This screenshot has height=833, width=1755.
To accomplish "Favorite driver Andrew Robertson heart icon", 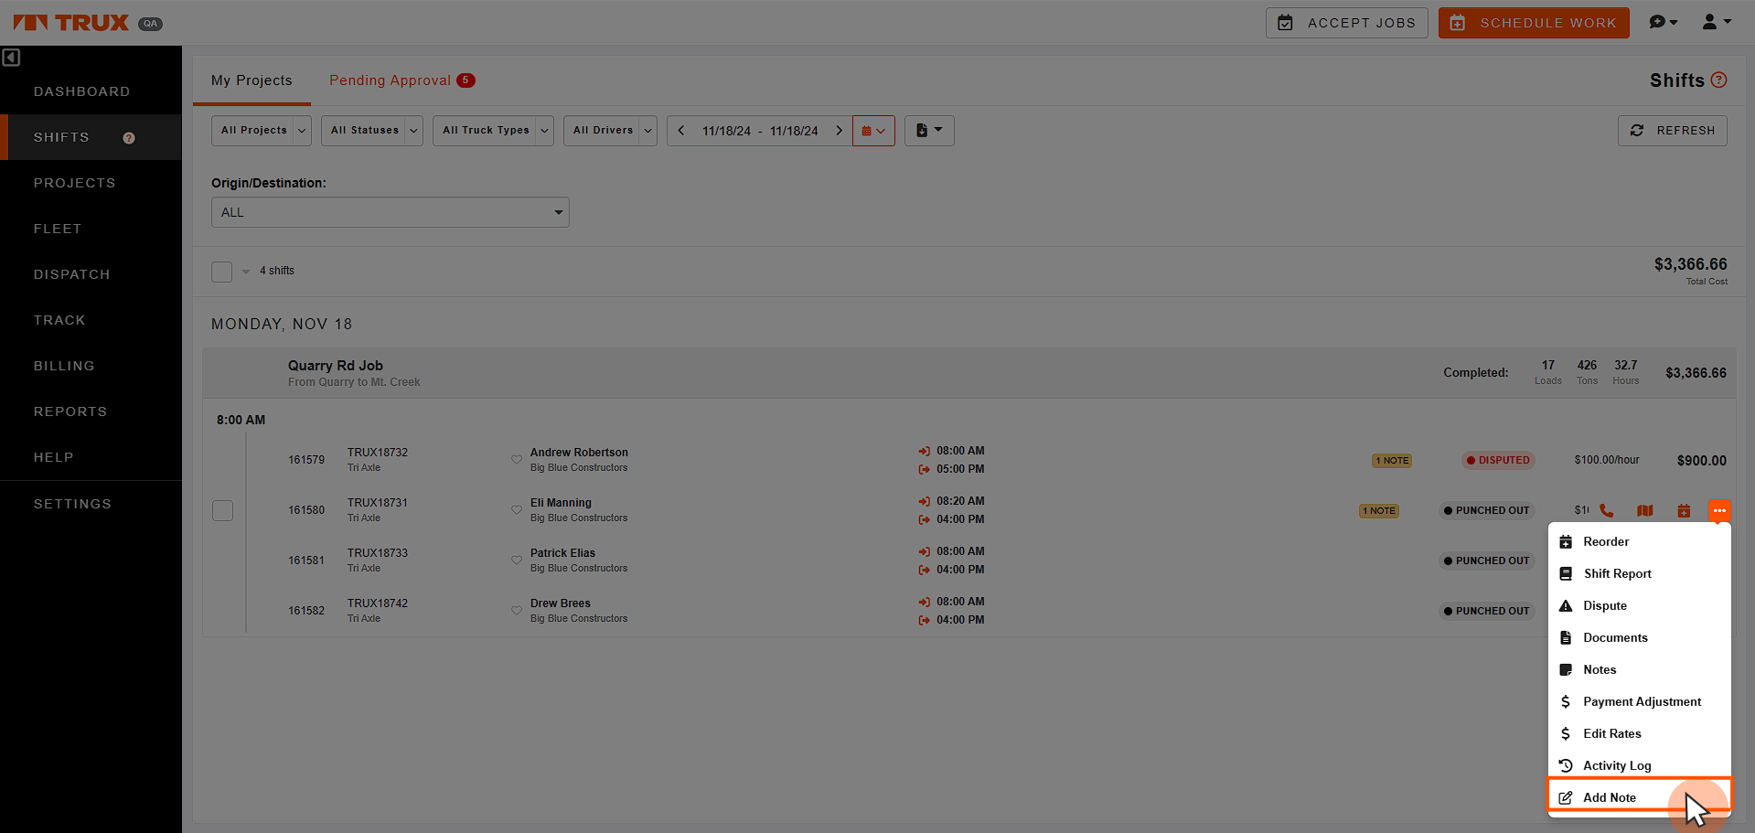I will [517, 460].
